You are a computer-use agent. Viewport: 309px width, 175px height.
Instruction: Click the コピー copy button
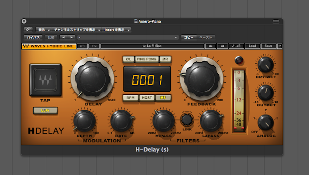coord(189,37)
